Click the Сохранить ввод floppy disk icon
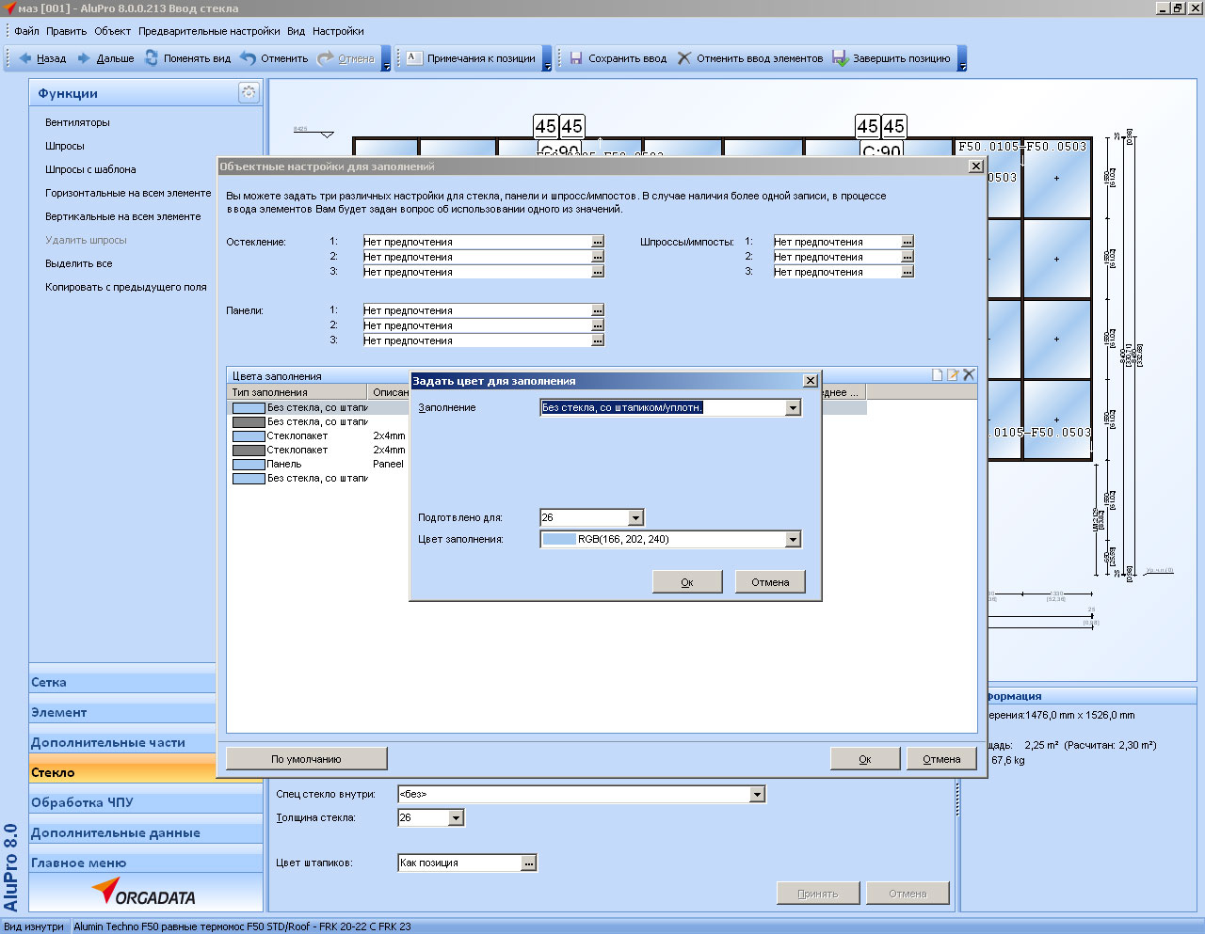This screenshot has height=934, width=1205. tap(576, 58)
